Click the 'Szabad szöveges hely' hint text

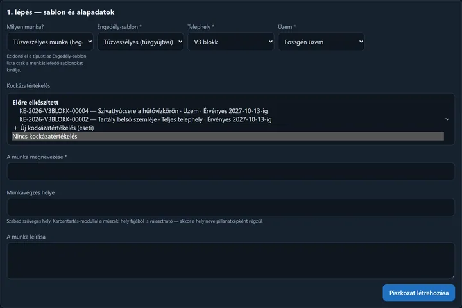[135, 221]
